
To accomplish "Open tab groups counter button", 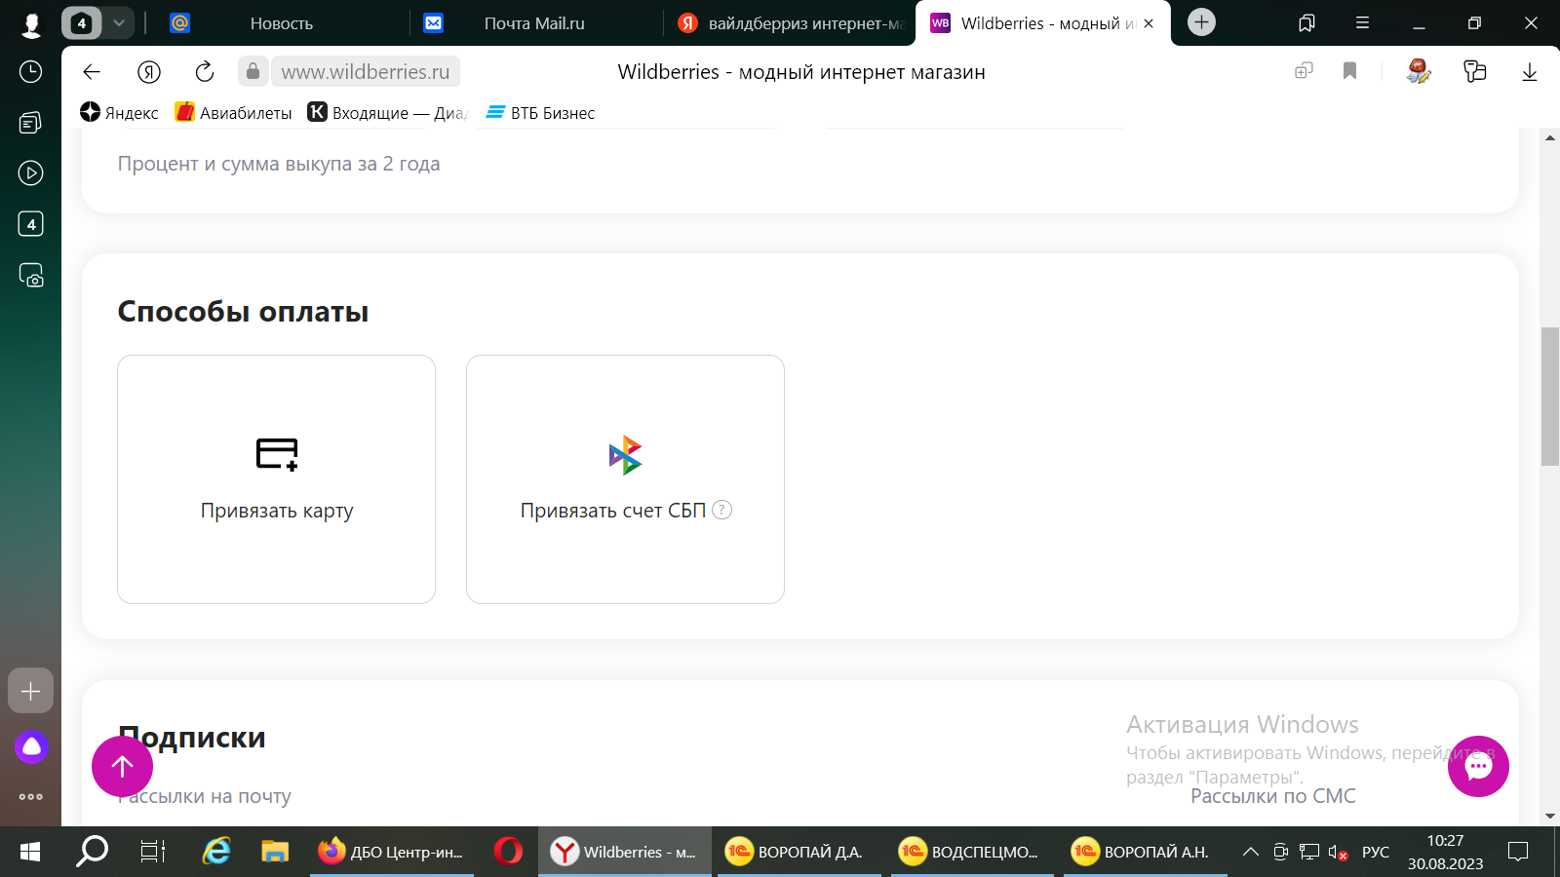I will (x=82, y=23).
